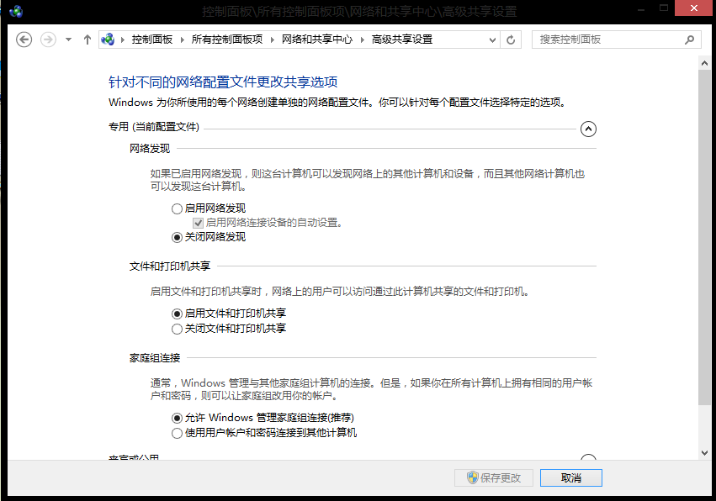This screenshot has width=716, height=501.
Task: Click the 家庭组连接 section label
Action: 154,358
